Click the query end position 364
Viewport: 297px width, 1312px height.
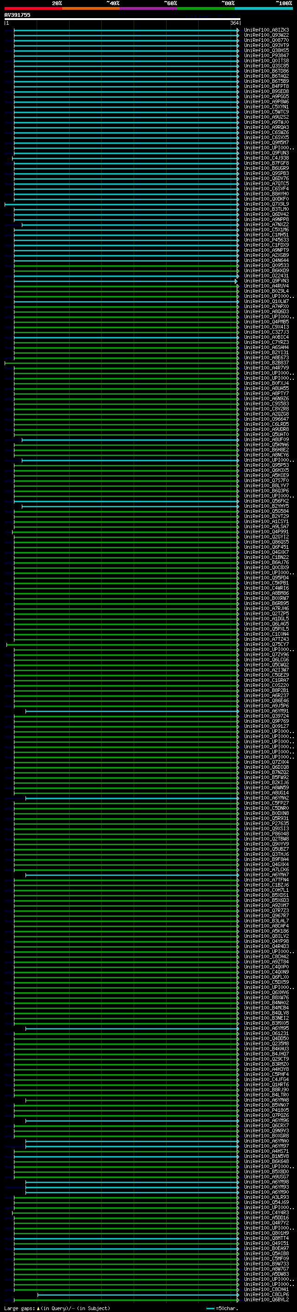click(x=234, y=23)
